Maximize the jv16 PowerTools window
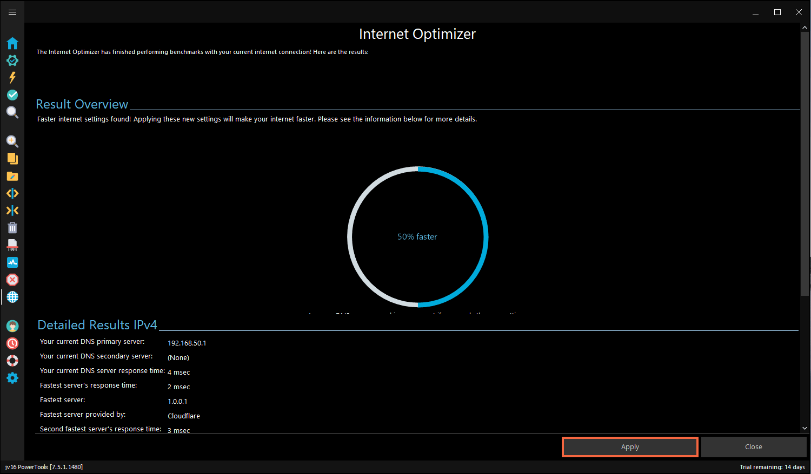The image size is (811, 474). pos(777,12)
